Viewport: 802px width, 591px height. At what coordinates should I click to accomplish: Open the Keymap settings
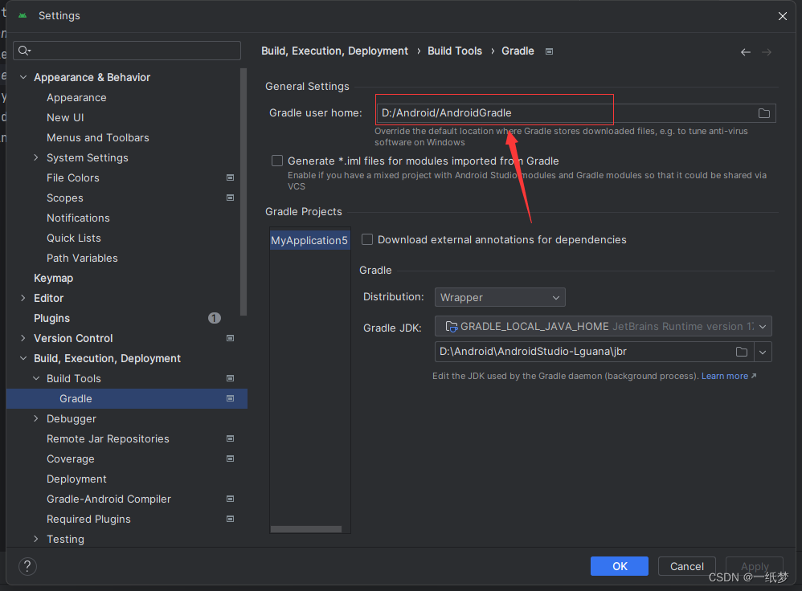point(53,278)
